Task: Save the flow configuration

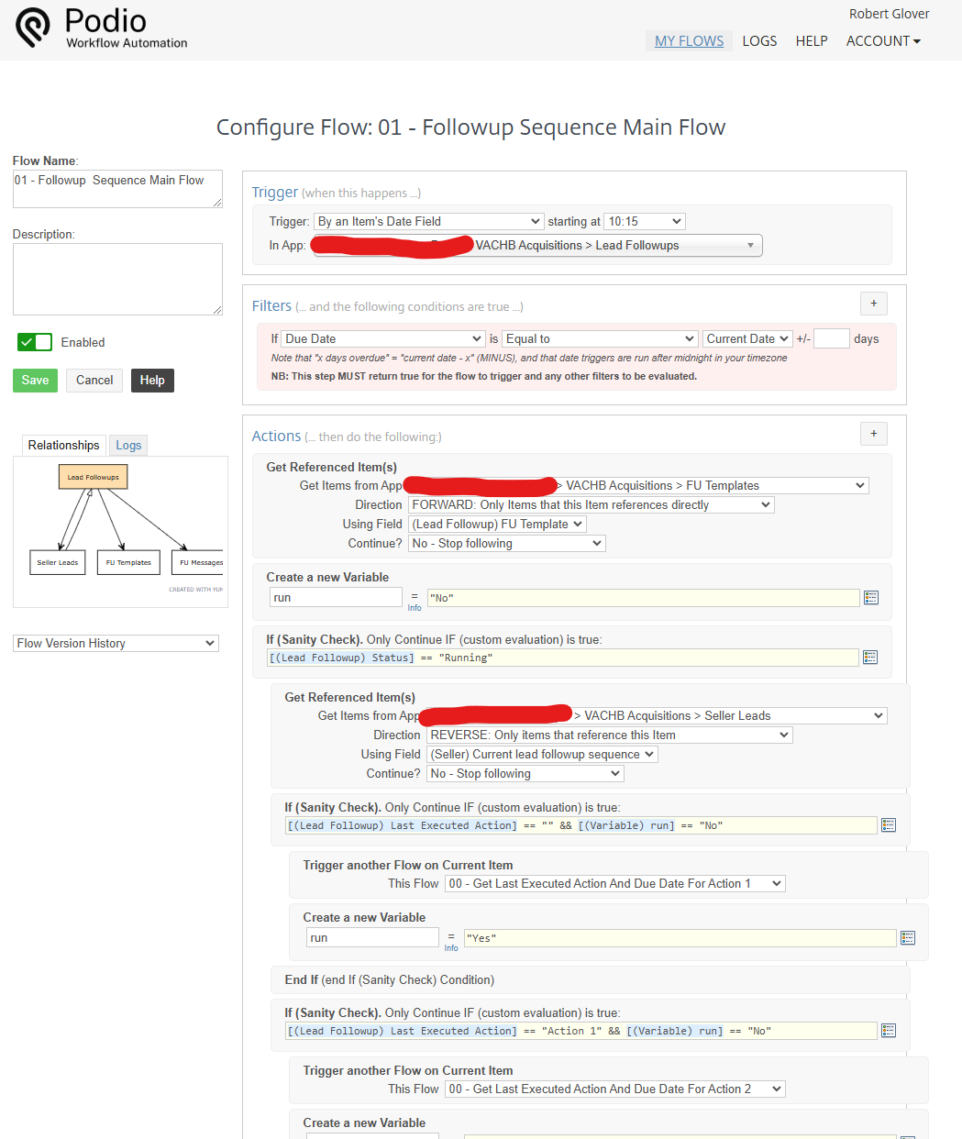Action: (x=35, y=381)
